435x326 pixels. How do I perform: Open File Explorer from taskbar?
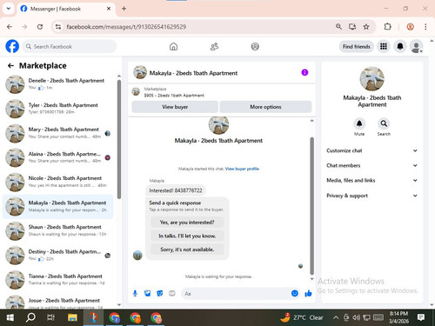[x=72, y=317]
